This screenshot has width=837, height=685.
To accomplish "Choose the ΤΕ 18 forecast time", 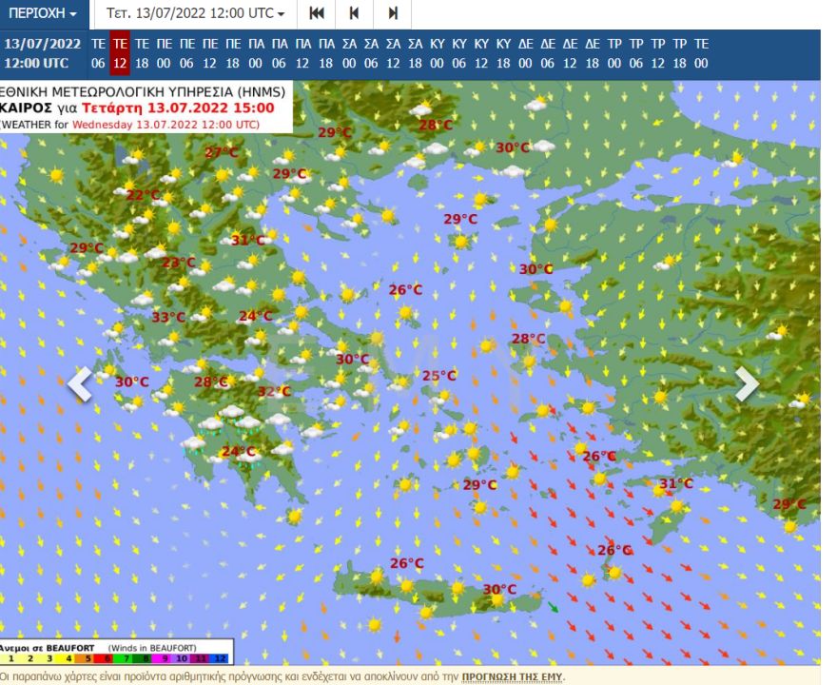I will coord(142,53).
